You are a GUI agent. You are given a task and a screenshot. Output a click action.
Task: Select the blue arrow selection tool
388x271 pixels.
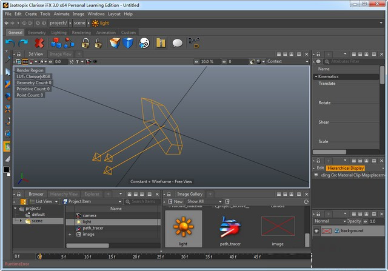8,72
